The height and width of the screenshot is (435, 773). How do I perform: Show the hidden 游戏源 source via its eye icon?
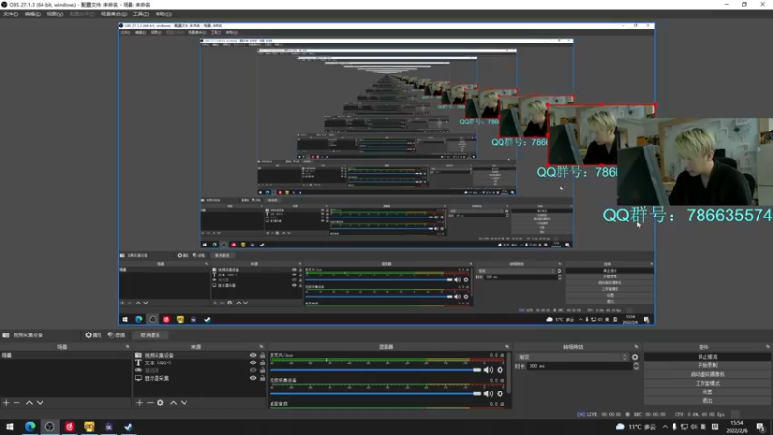[253, 370]
